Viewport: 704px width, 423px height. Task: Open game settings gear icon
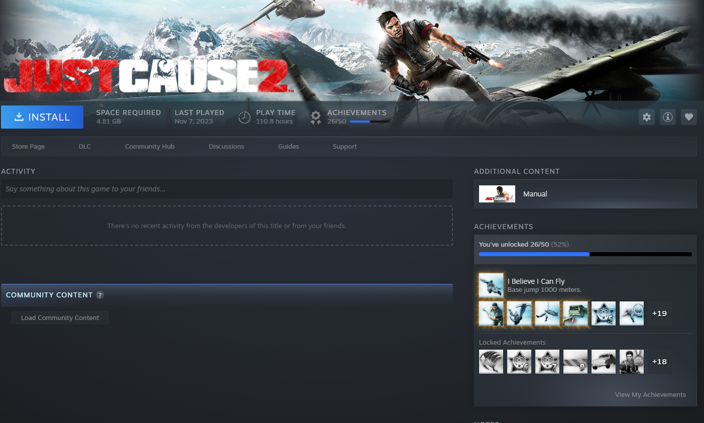[x=647, y=117]
